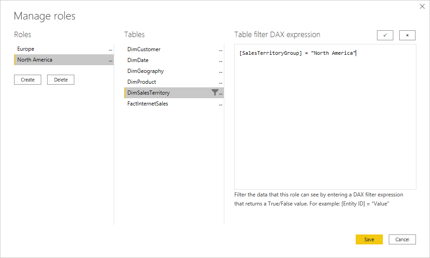Screen dimensions: 430x258
Task: Discard DAX changes with the X button
Action: [407, 35]
